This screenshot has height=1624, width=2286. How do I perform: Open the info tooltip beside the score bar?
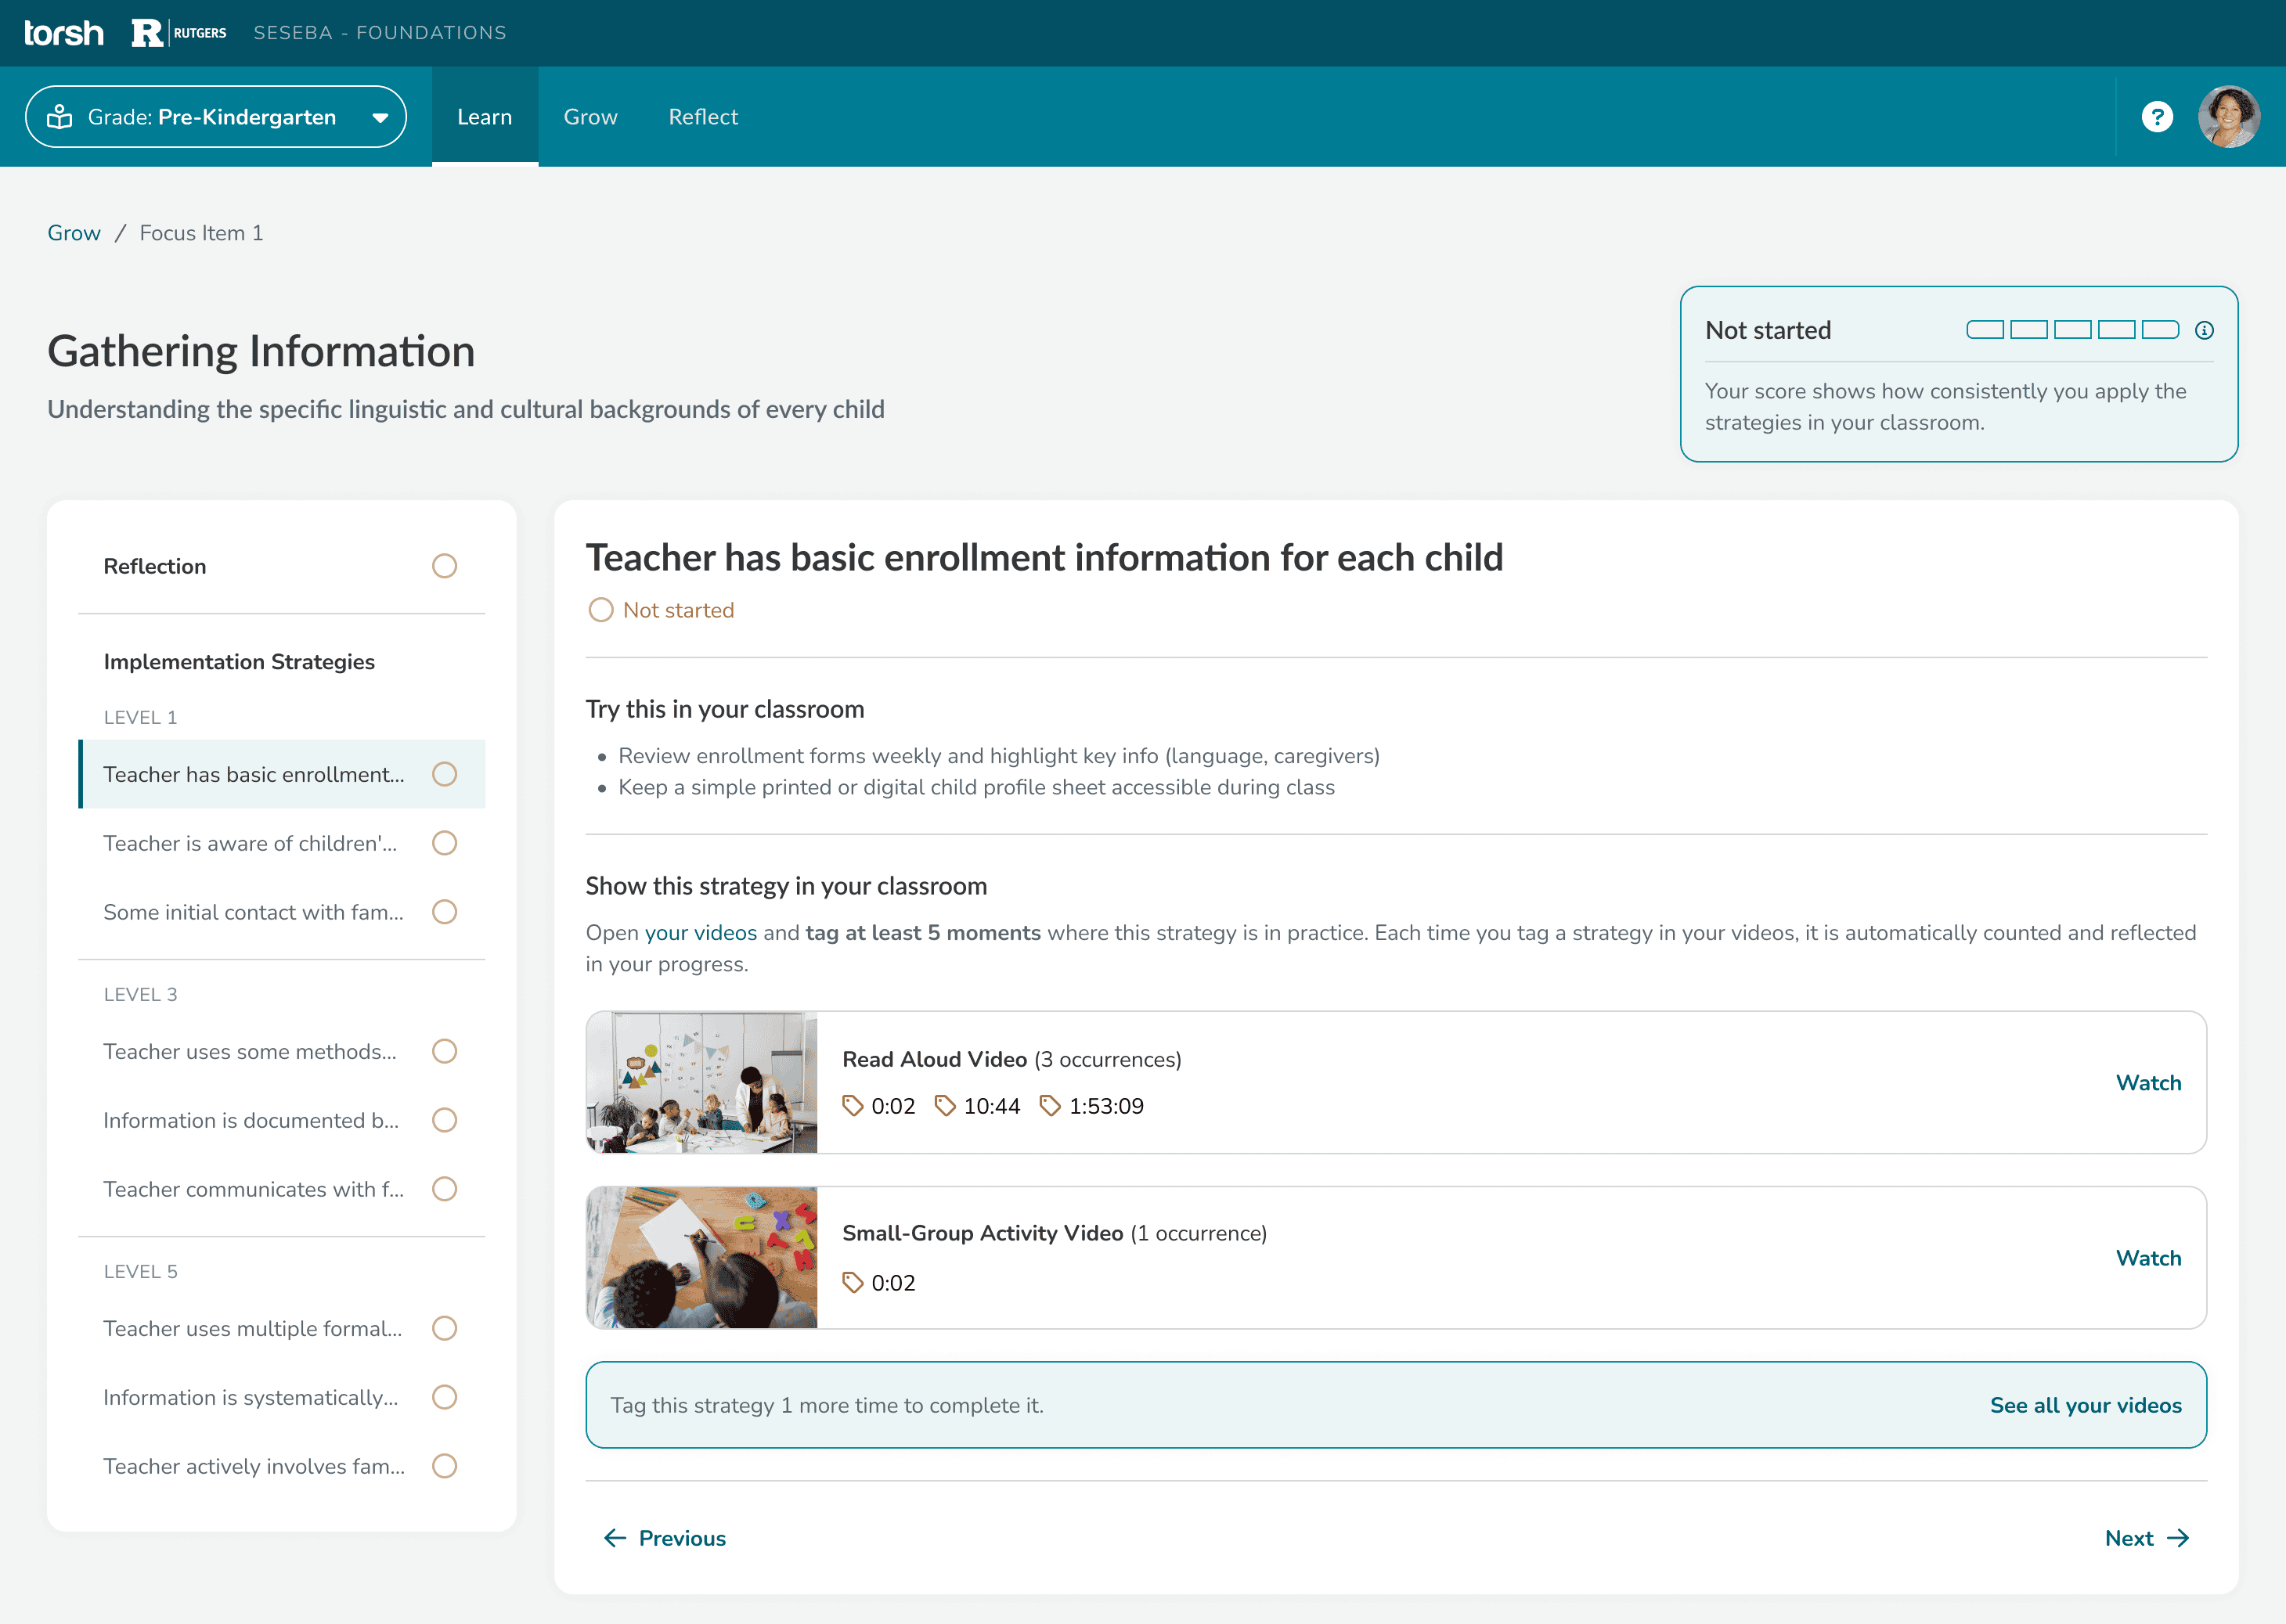(x=2204, y=329)
